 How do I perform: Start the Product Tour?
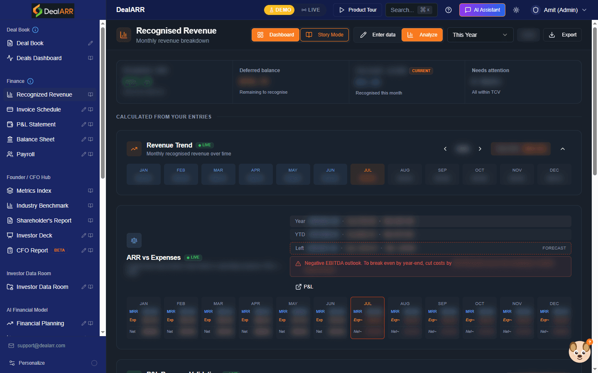358,10
